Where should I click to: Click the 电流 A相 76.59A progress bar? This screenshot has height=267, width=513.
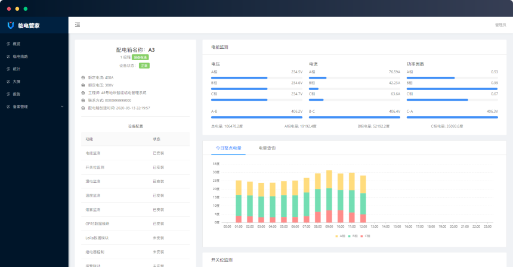pos(354,78)
